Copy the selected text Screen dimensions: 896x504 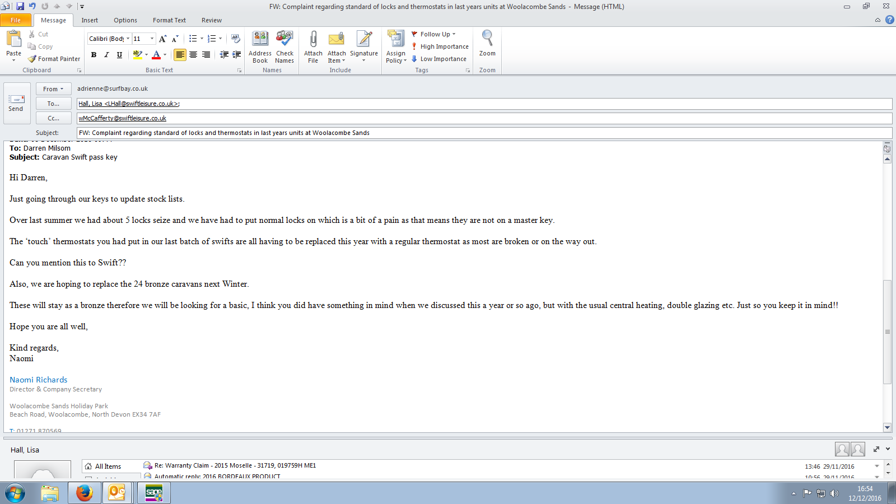coord(40,46)
